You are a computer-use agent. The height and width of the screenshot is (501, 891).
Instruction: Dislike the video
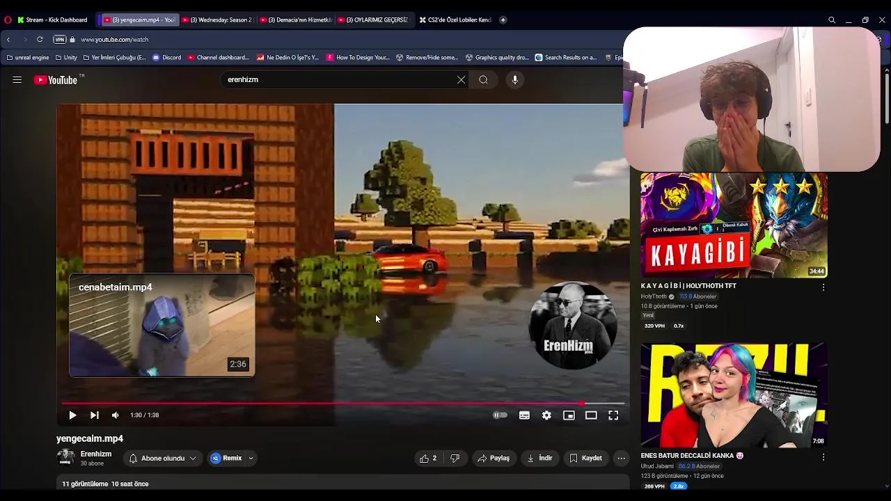click(x=455, y=459)
